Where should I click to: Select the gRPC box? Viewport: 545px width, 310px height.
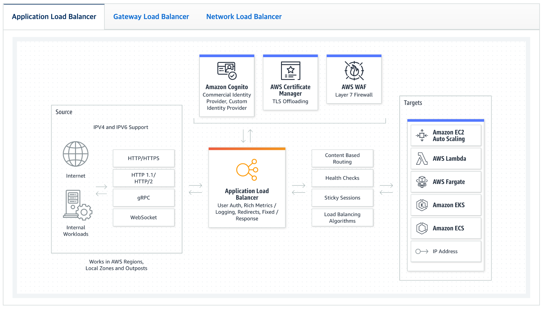click(x=144, y=198)
